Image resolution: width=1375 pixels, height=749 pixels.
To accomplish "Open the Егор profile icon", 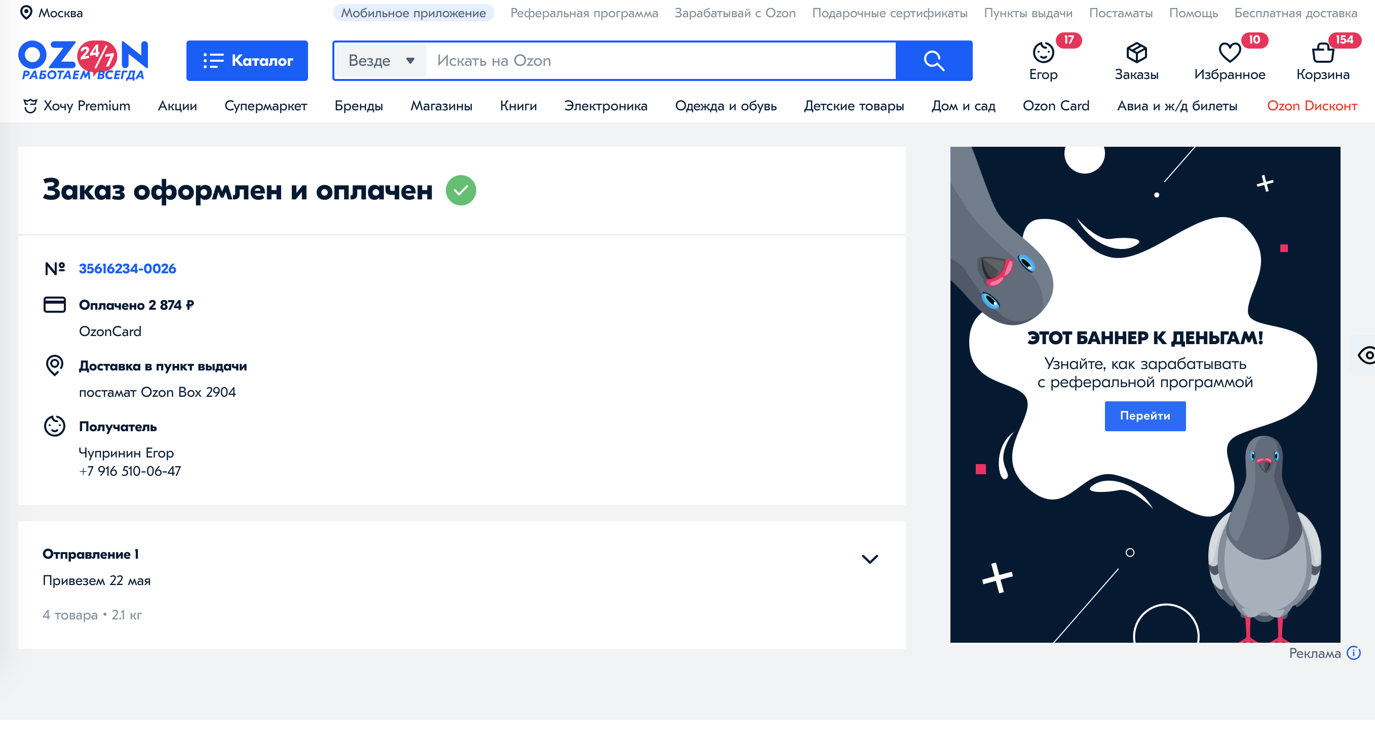I will 1043,53.
